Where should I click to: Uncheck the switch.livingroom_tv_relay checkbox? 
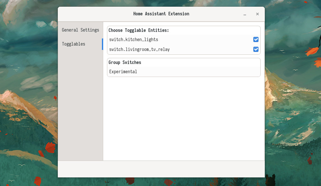(x=256, y=49)
